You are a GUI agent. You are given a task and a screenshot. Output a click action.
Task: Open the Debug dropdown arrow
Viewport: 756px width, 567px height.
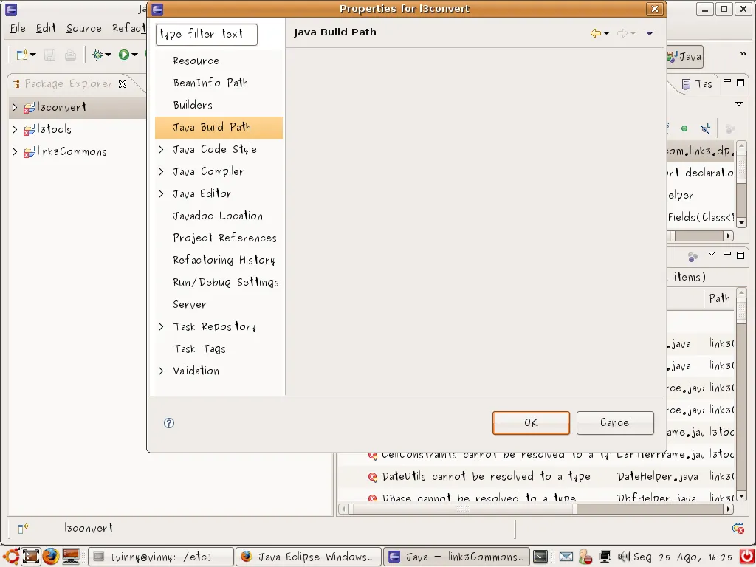point(108,55)
